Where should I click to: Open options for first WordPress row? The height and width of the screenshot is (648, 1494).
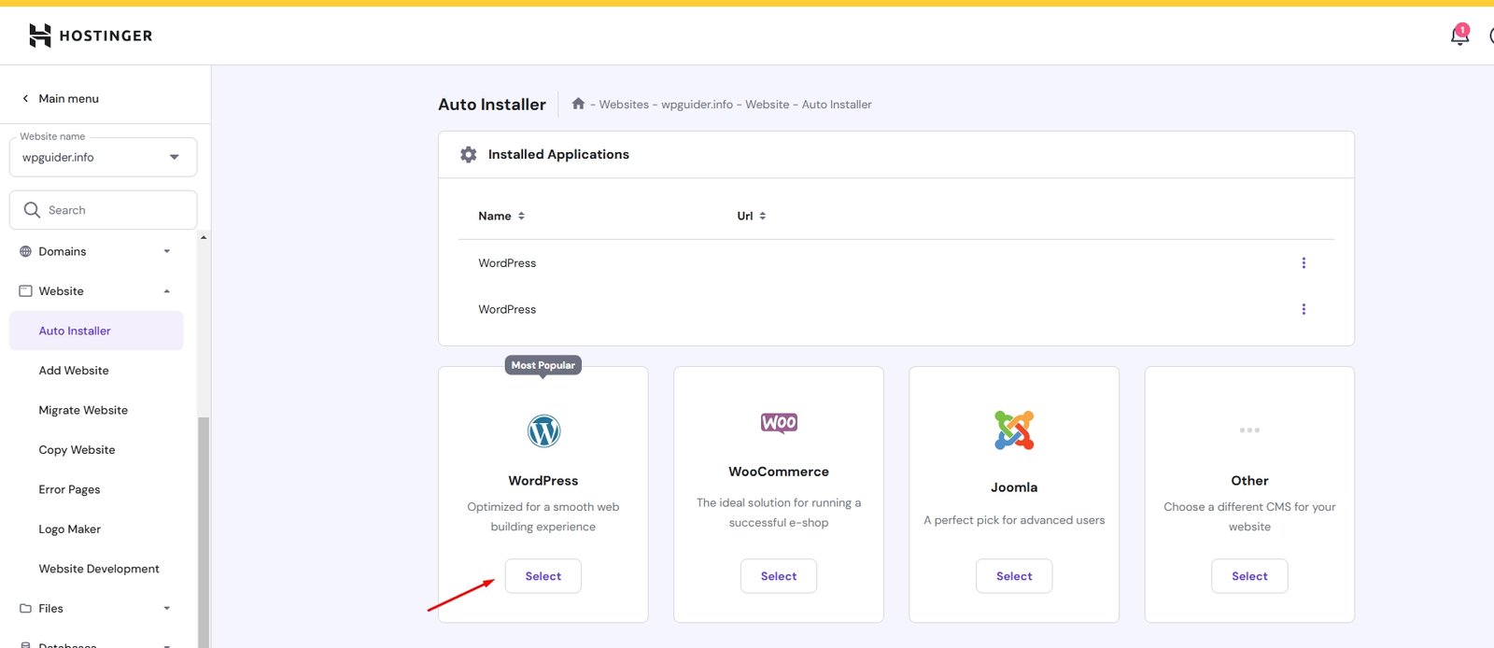[1304, 263]
